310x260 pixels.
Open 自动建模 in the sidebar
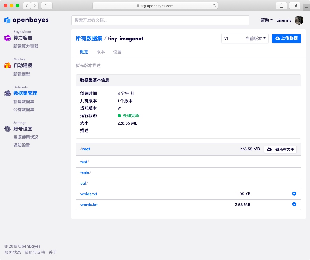pos(23,65)
